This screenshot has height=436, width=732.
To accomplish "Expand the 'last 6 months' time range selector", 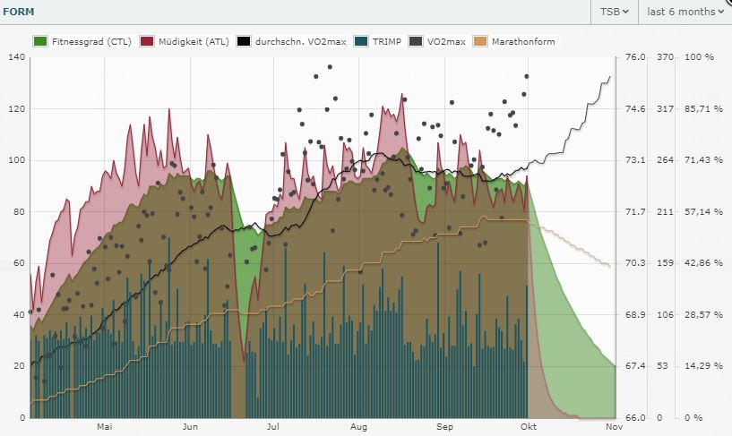I will [685, 12].
